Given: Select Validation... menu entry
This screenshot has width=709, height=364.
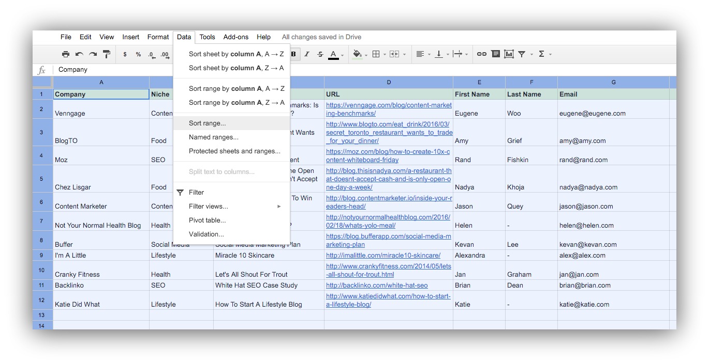Looking at the screenshot, I should 231,234.
